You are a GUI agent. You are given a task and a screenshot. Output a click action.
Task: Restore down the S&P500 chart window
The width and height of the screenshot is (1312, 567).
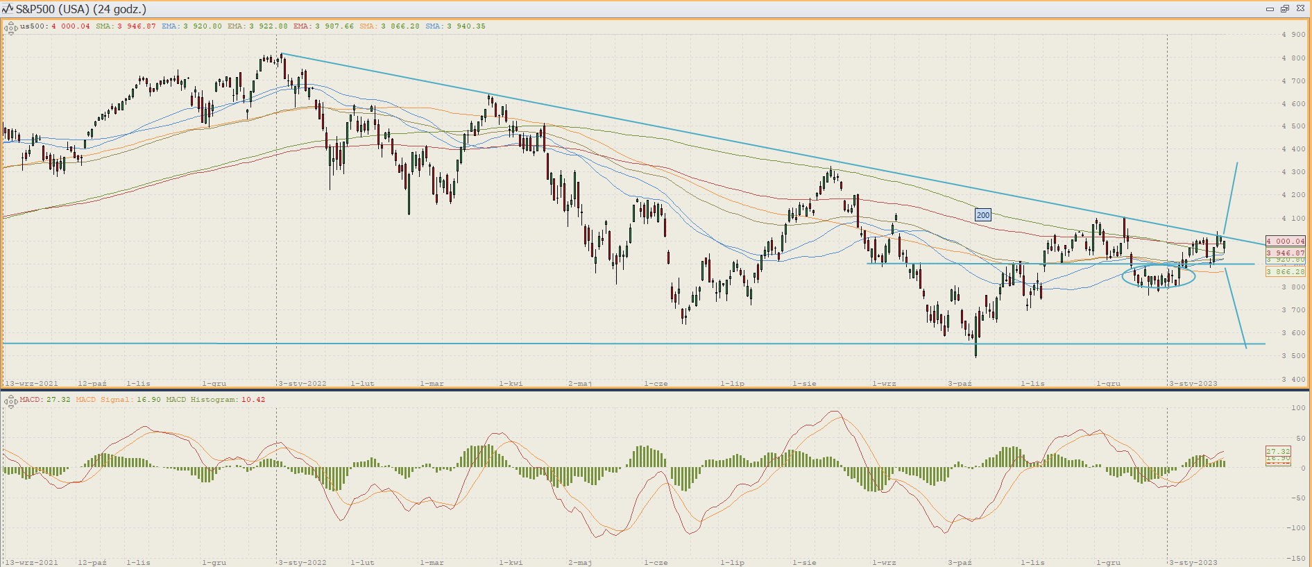pos(1284,9)
